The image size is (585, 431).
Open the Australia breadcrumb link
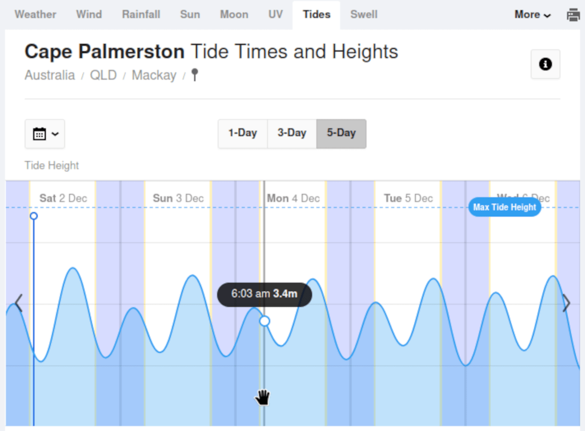click(50, 75)
